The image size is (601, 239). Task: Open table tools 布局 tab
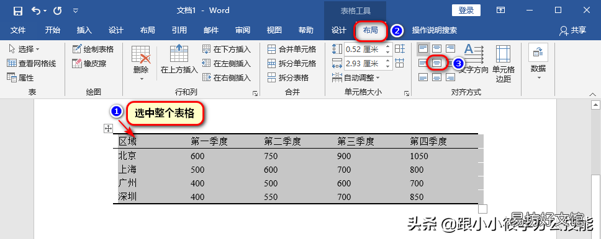(x=370, y=30)
